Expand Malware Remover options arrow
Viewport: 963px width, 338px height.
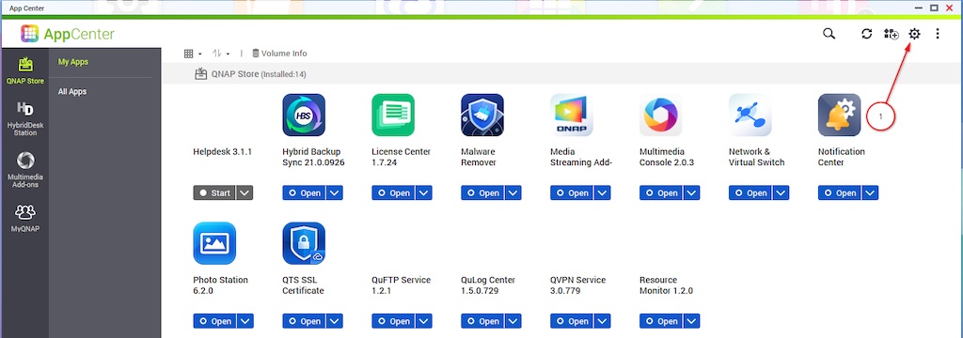[x=513, y=192]
